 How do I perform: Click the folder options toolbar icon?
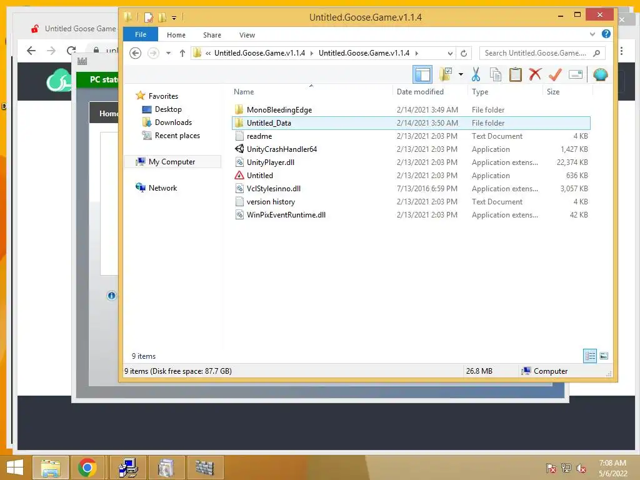[x=445, y=75]
